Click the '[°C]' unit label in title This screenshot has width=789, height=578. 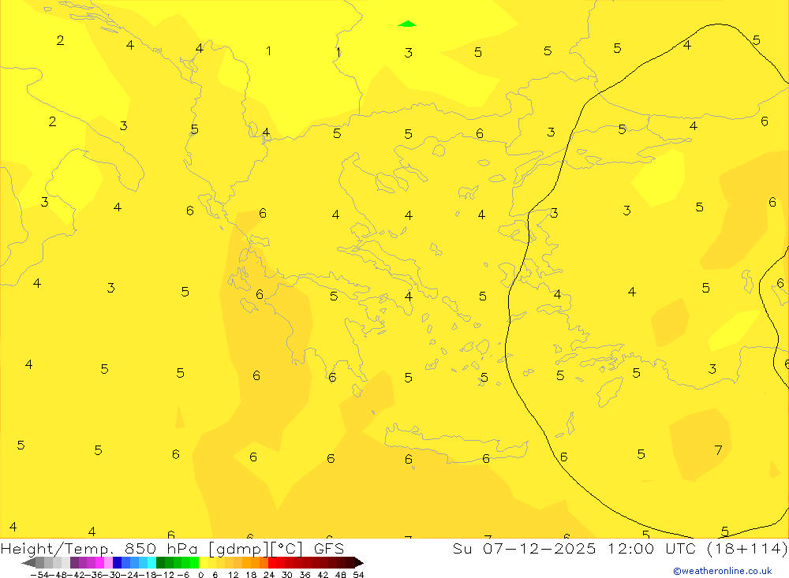(x=287, y=548)
